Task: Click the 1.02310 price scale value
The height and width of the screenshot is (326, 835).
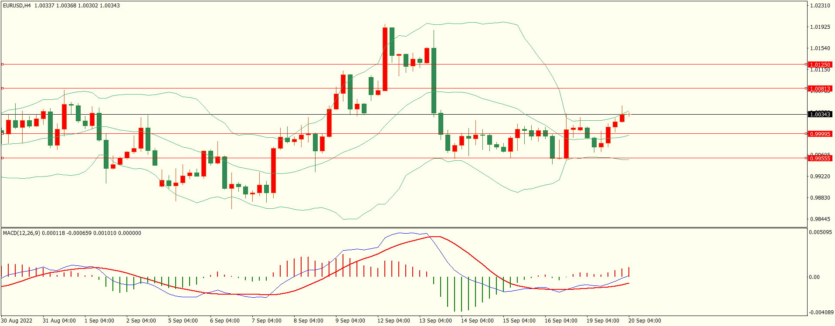Action: pos(820,6)
